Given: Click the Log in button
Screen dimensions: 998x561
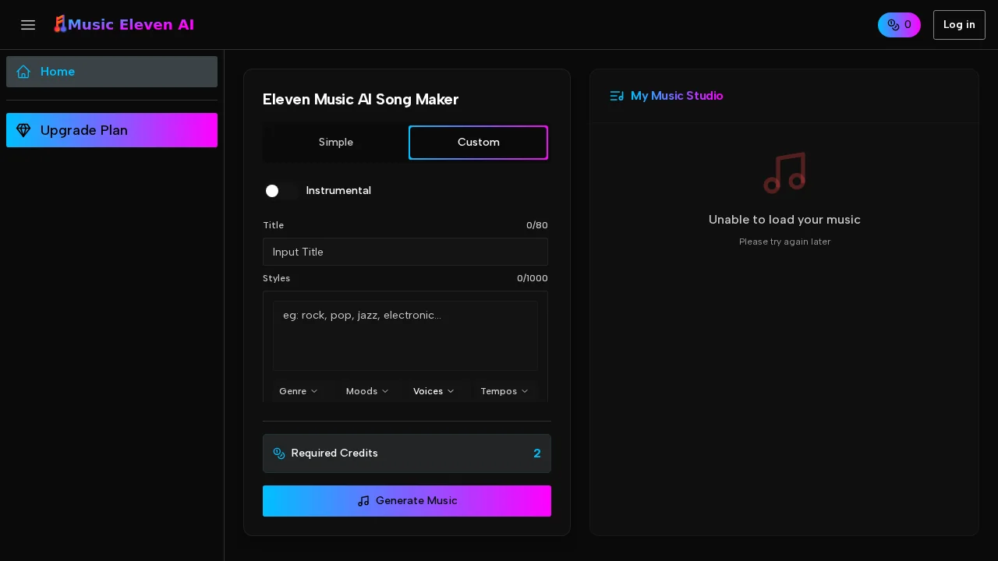Looking at the screenshot, I should click(959, 25).
